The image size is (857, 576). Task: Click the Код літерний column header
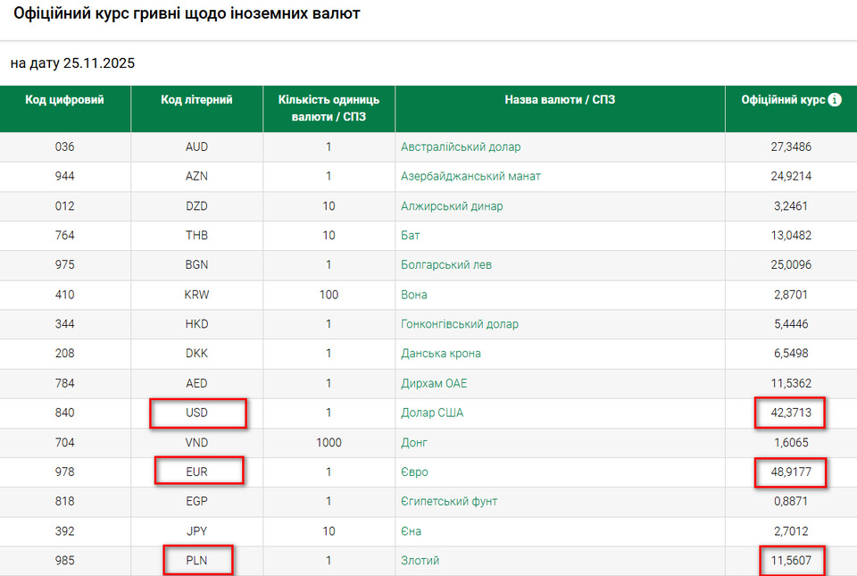point(196,100)
